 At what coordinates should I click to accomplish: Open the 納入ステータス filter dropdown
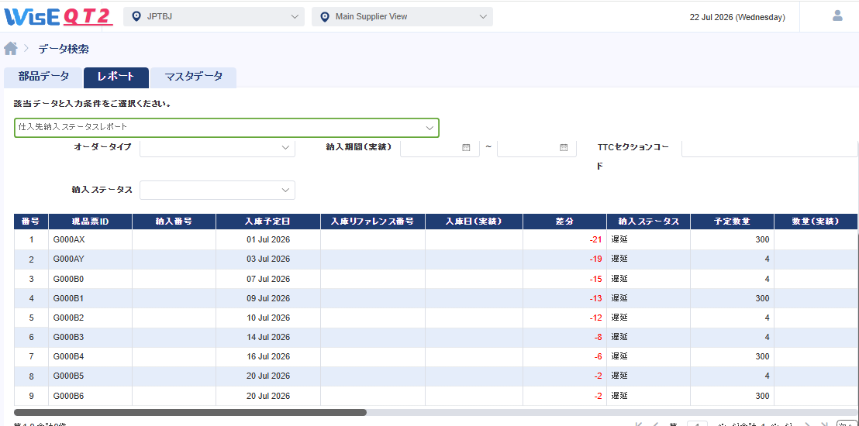[218, 190]
